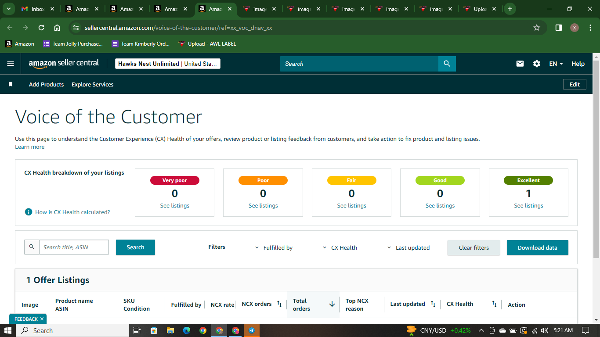Click Clear filters button
The height and width of the screenshot is (337, 600).
pyautogui.click(x=473, y=247)
